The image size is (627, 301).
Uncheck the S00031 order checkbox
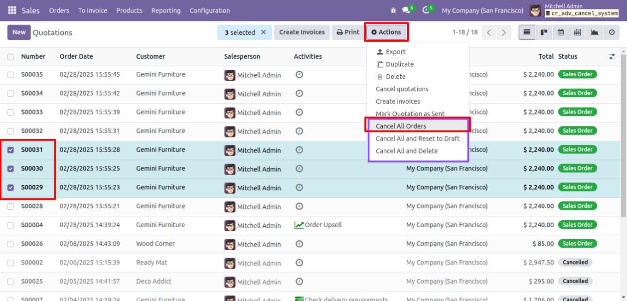point(11,150)
